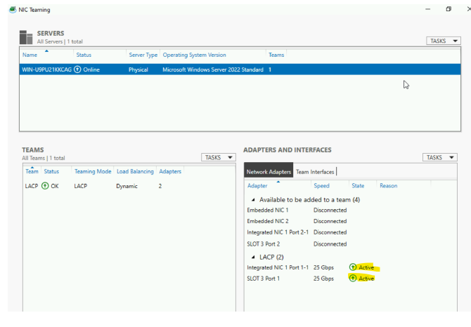The height and width of the screenshot is (327, 471).
Task: Maximize the NIC Teaming window
Action: tap(449, 10)
